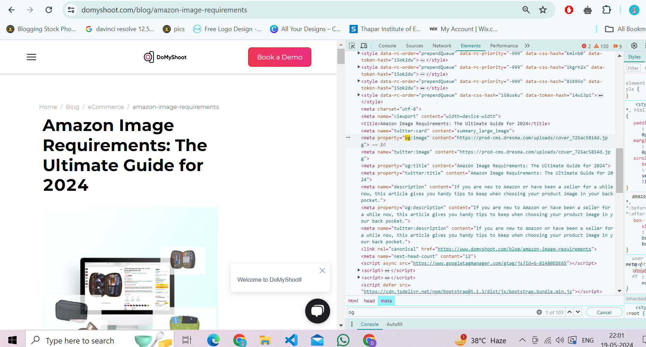Open the chat widget bubble

click(x=317, y=311)
